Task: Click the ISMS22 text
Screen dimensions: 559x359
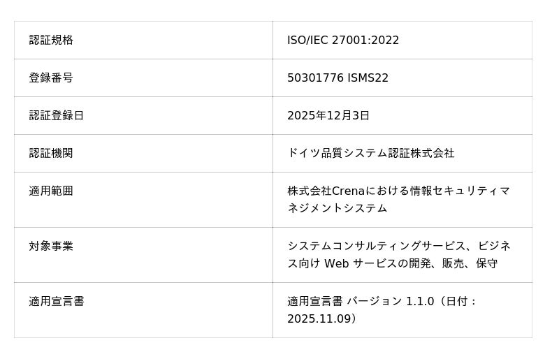Action: point(368,78)
